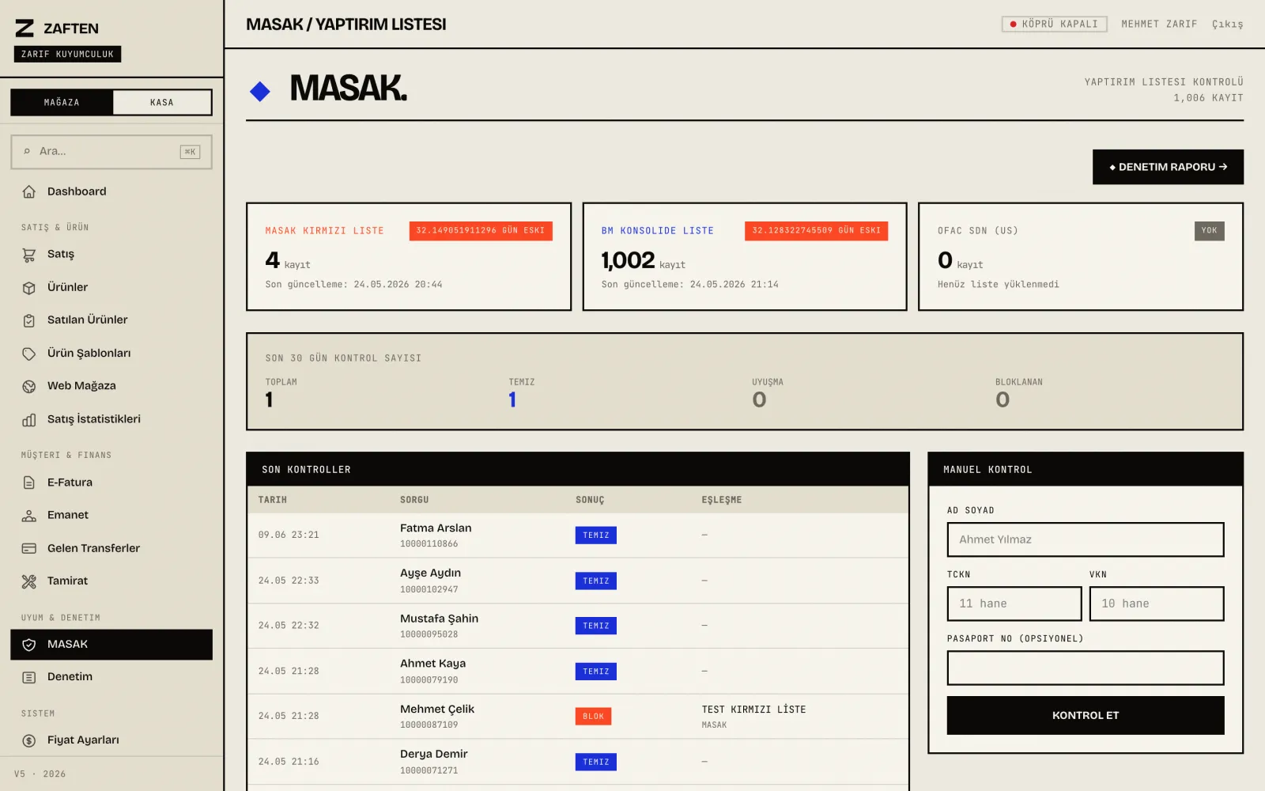
Task: Click the MEHMET ZARIF user name
Action: coord(1159,25)
